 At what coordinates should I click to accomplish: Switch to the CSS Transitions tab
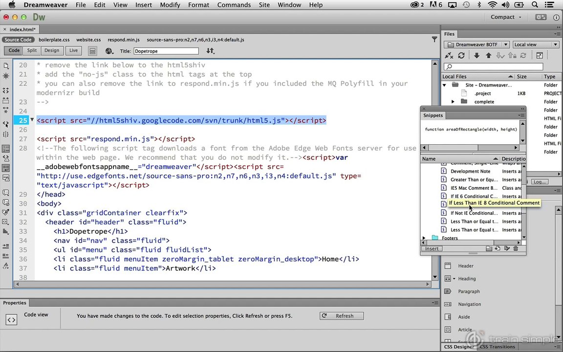pyautogui.click(x=498, y=347)
